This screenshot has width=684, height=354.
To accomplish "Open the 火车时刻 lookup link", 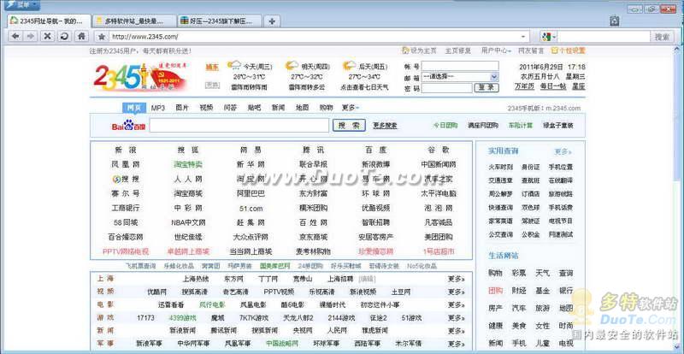I will point(500,168).
